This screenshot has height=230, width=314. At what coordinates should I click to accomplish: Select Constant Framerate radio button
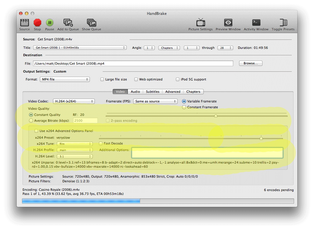point(184,107)
